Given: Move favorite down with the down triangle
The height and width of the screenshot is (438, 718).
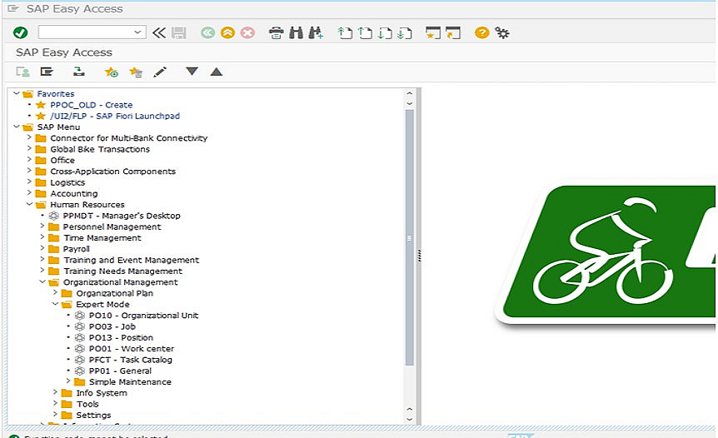Looking at the screenshot, I should click(192, 72).
